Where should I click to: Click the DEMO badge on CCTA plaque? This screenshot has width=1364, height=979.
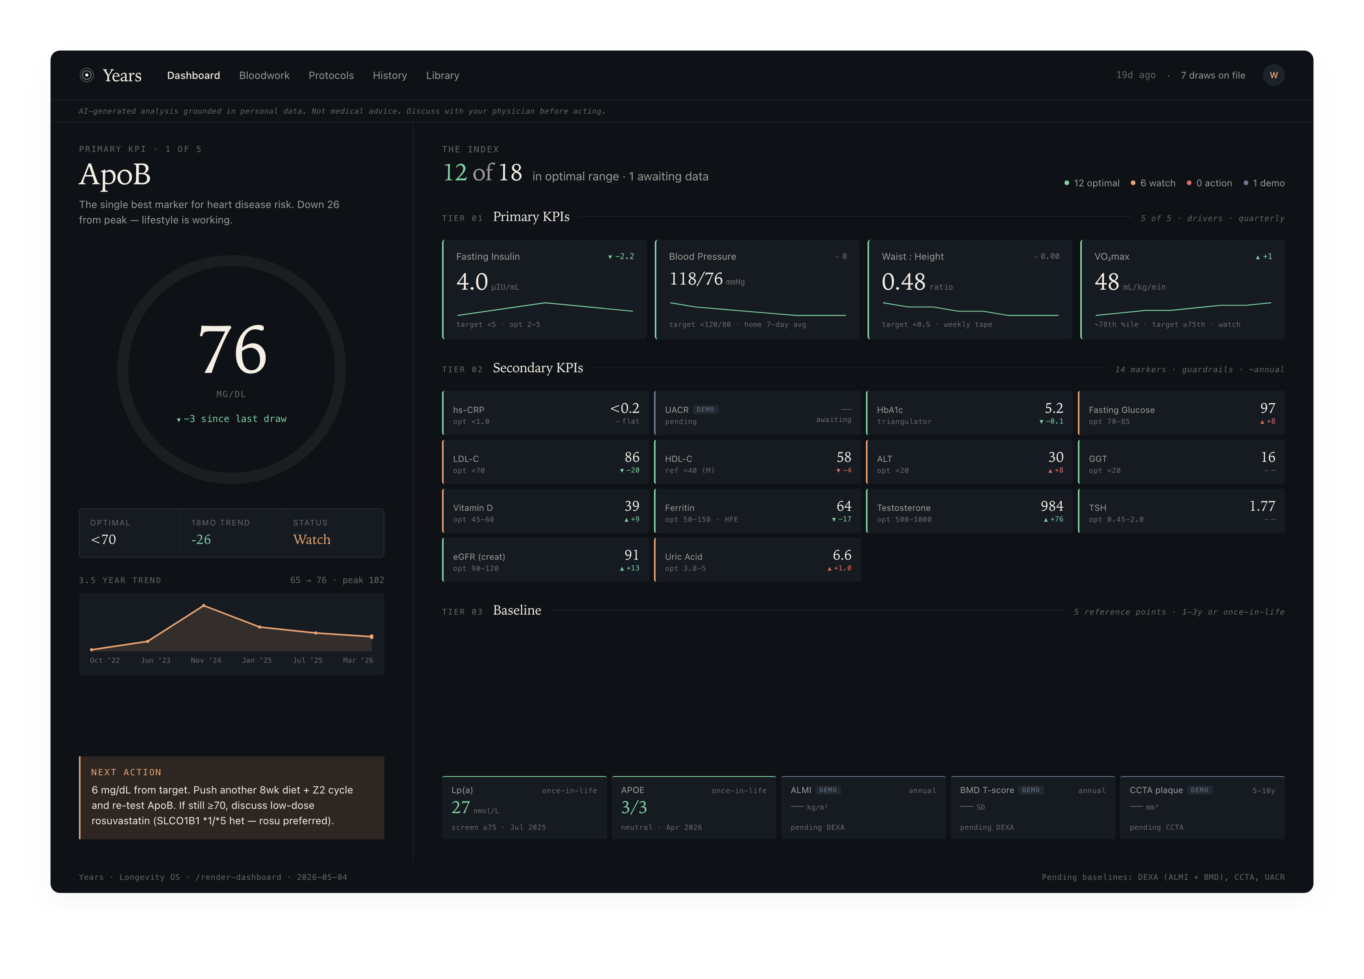tap(1200, 790)
